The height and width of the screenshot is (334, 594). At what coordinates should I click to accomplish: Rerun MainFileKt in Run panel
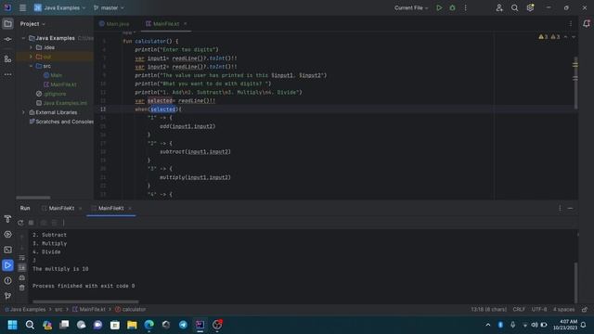pyautogui.click(x=20, y=223)
